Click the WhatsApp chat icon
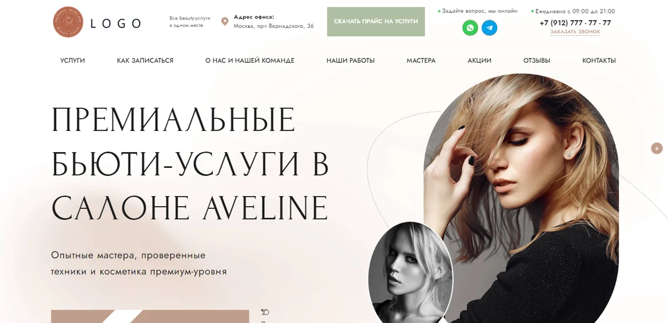This screenshot has height=323, width=668. coord(470,28)
